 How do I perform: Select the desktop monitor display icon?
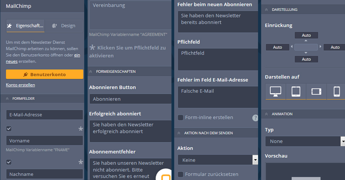276,91
